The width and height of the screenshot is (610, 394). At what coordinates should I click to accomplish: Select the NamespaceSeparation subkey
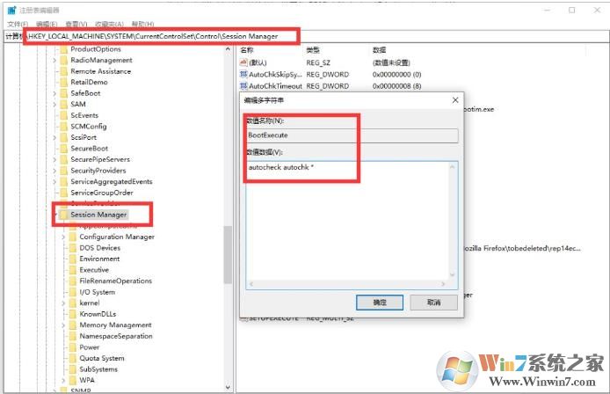pos(116,336)
